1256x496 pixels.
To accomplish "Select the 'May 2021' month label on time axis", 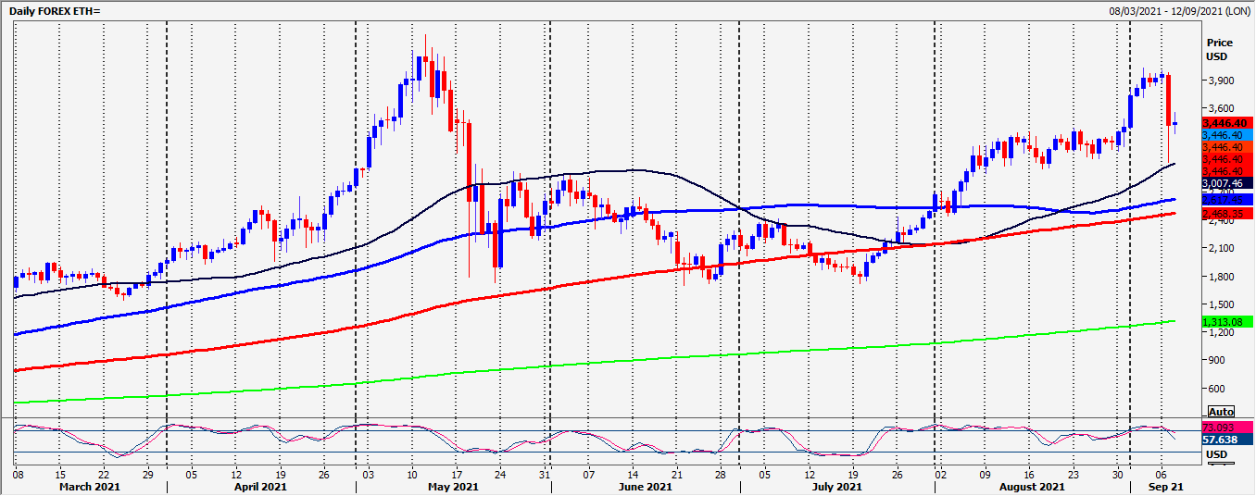I will point(452,487).
